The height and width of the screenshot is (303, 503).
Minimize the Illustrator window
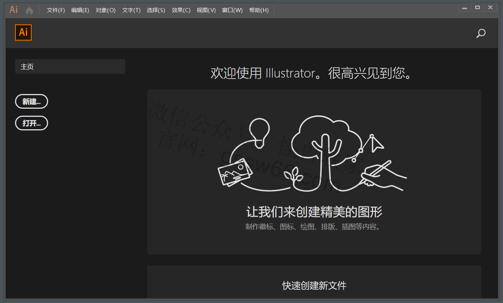(464, 7)
